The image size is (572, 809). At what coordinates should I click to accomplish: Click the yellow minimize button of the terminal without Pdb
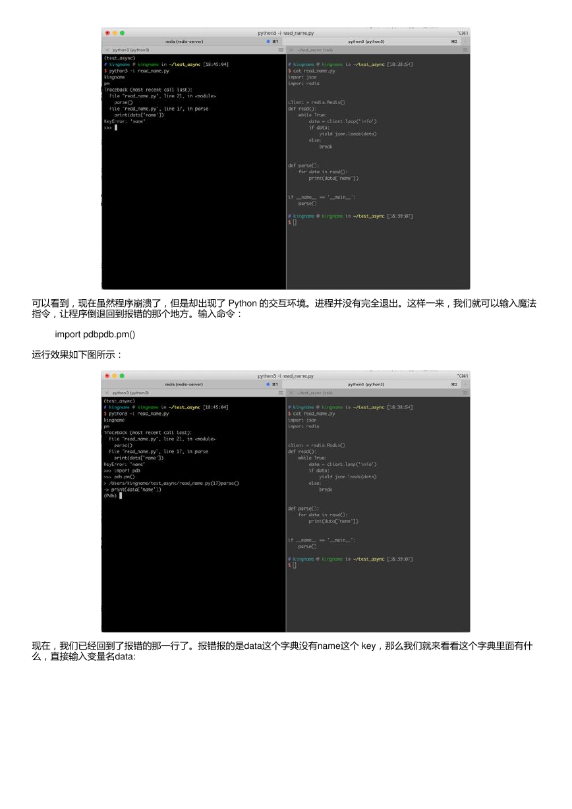pos(114,33)
